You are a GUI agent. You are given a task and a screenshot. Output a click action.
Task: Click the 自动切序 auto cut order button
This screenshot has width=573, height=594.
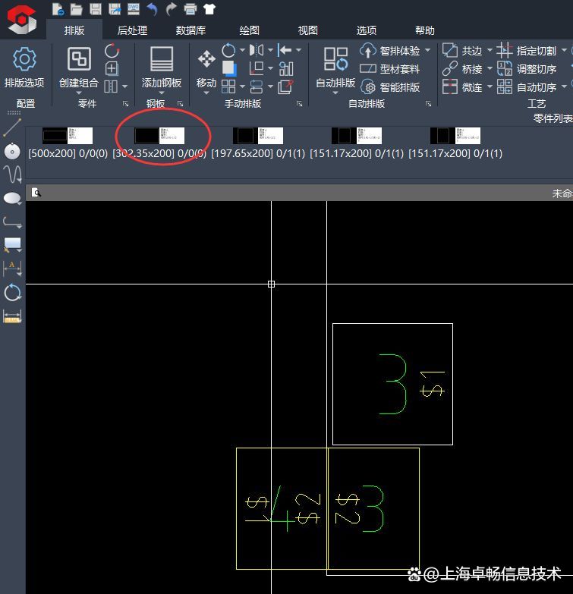point(527,87)
